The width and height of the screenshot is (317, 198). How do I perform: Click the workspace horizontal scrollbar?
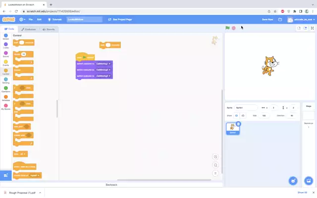pos(164,180)
